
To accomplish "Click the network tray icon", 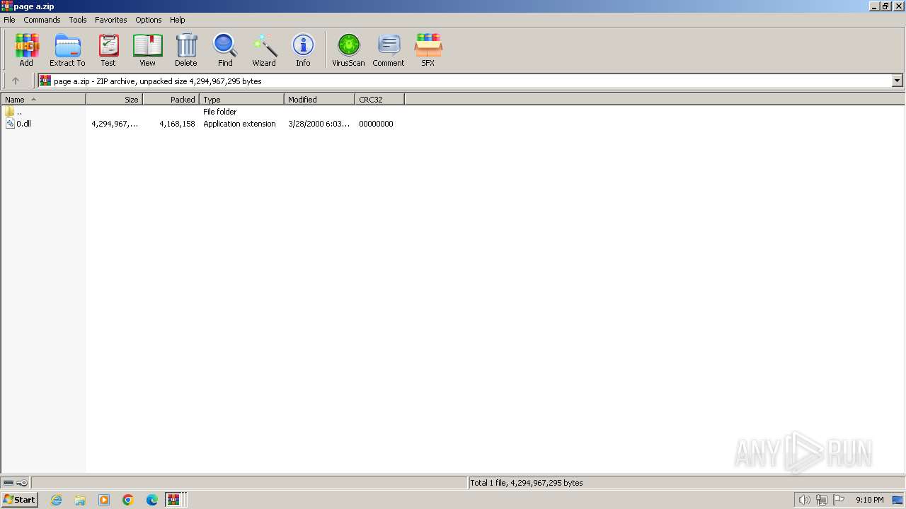I will pos(821,500).
